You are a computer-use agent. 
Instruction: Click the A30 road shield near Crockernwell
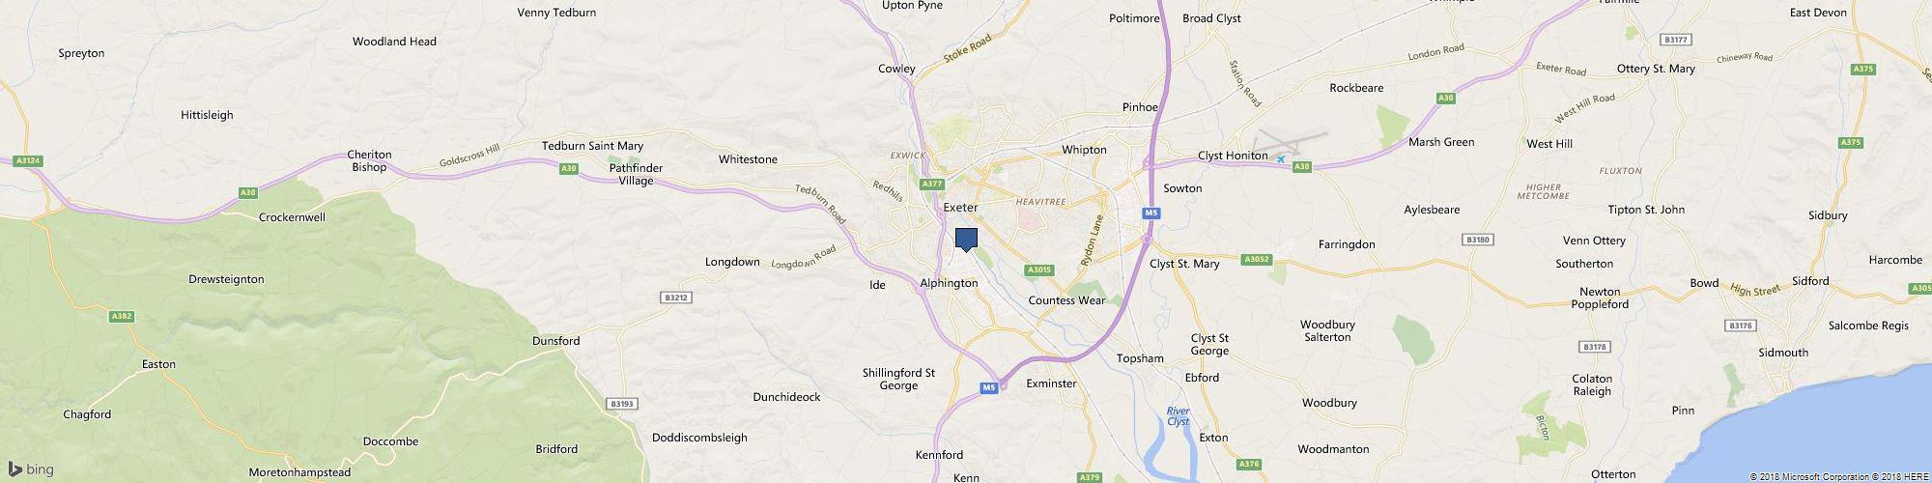tap(248, 193)
